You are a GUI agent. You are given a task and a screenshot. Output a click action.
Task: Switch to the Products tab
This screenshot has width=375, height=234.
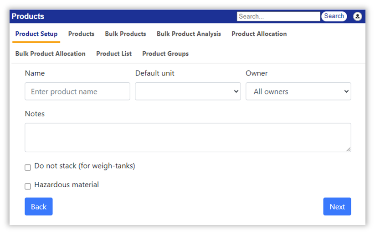81,34
